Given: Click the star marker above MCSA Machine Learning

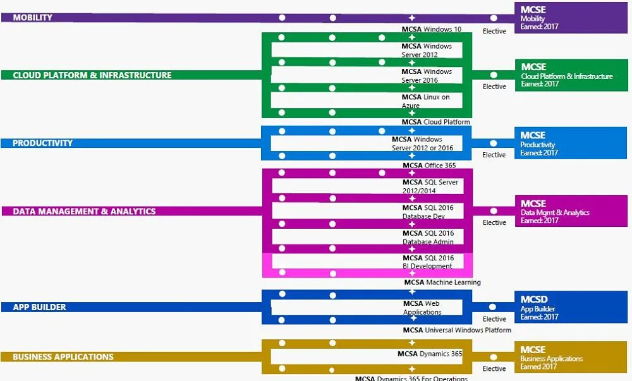Looking at the screenshot, I should tap(411, 274).
